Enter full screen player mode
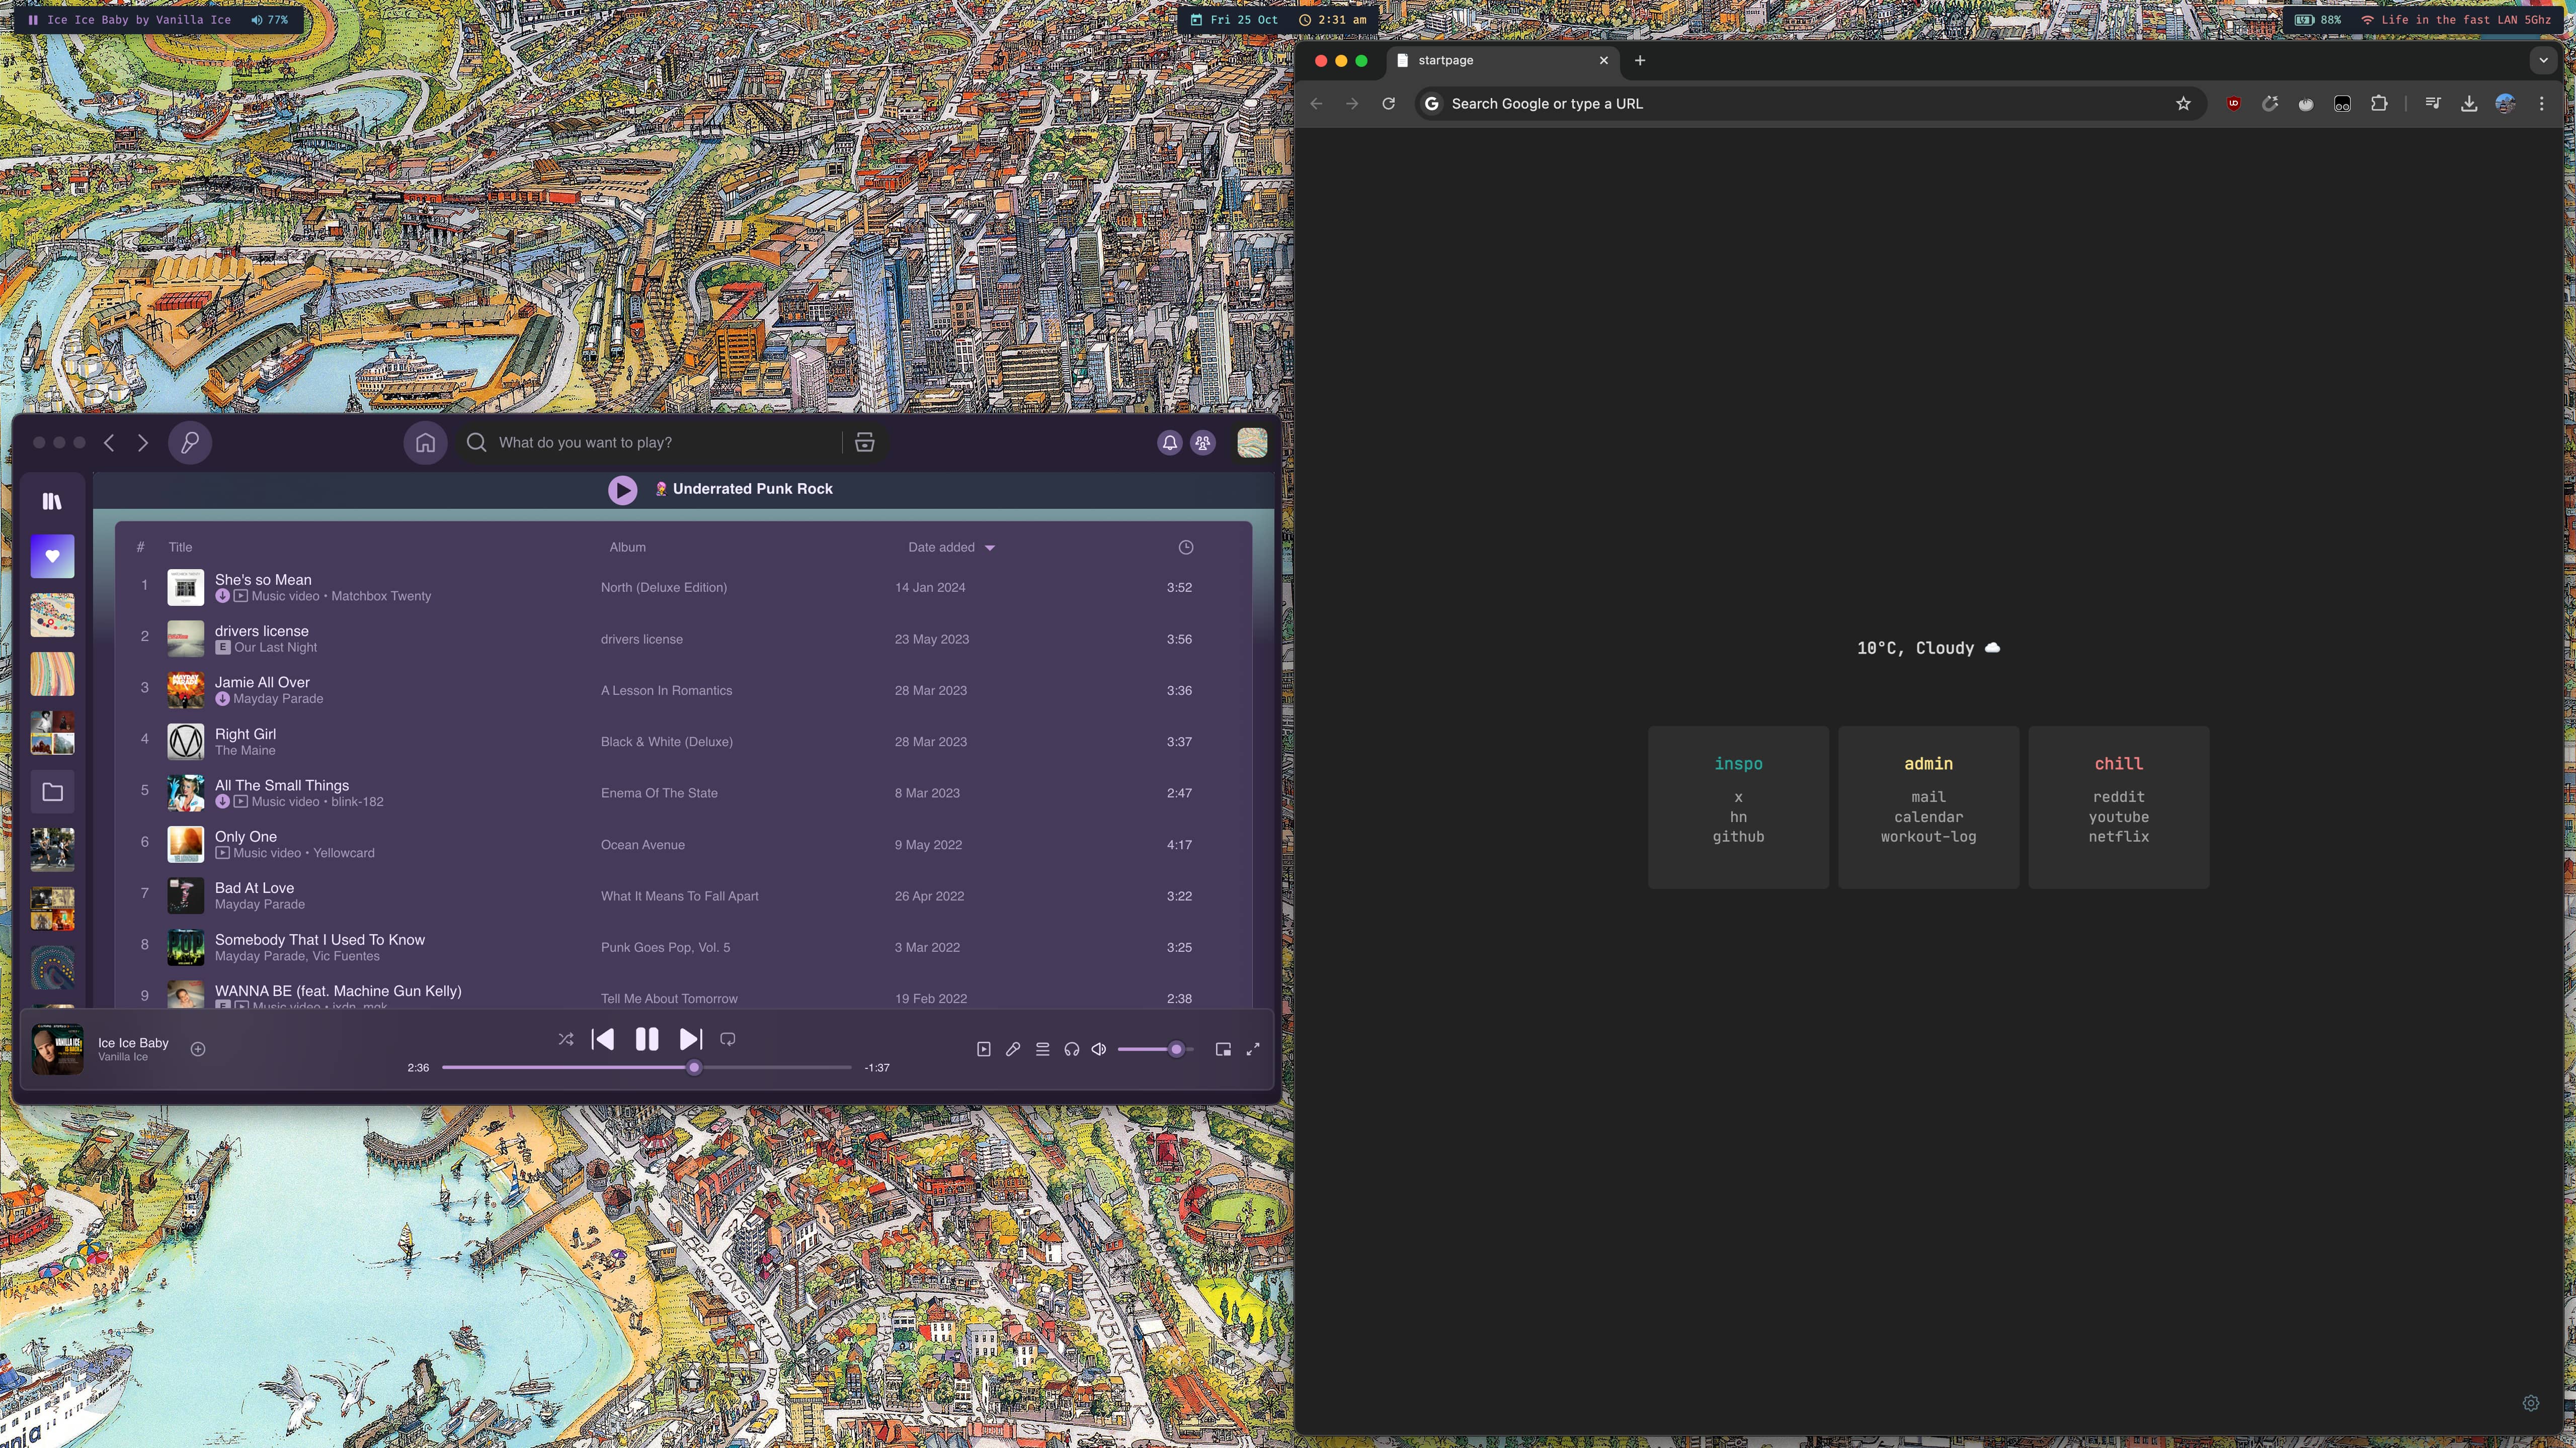 pyautogui.click(x=1253, y=1049)
